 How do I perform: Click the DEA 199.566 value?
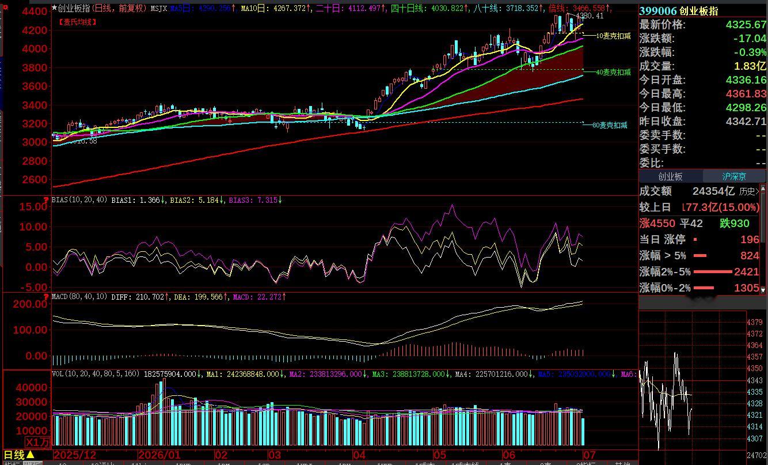(x=201, y=297)
